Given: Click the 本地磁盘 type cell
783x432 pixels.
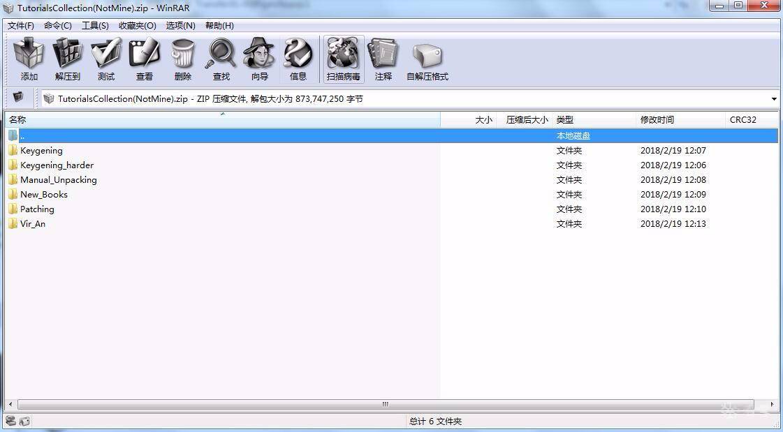Looking at the screenshot, I should (573, 135).
